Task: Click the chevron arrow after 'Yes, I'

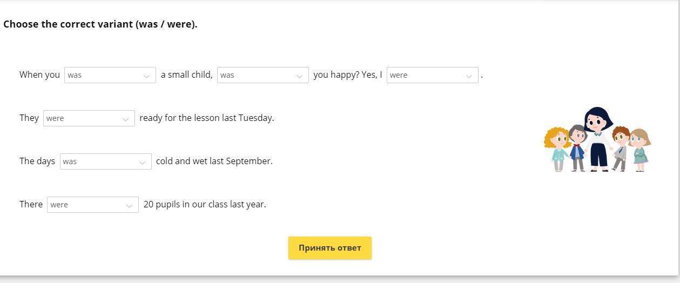Action: pyautogui.click(x=469, y=76)
